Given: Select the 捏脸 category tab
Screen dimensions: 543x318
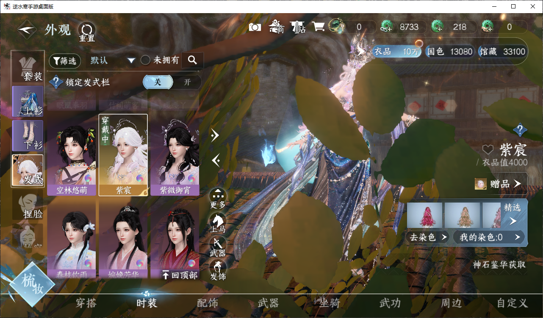Looking at the screenshot, I should pyautogui.click(x=28, y=205).
